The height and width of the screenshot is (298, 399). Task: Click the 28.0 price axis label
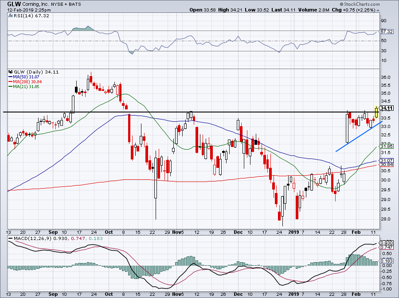[x=386, y=219]
